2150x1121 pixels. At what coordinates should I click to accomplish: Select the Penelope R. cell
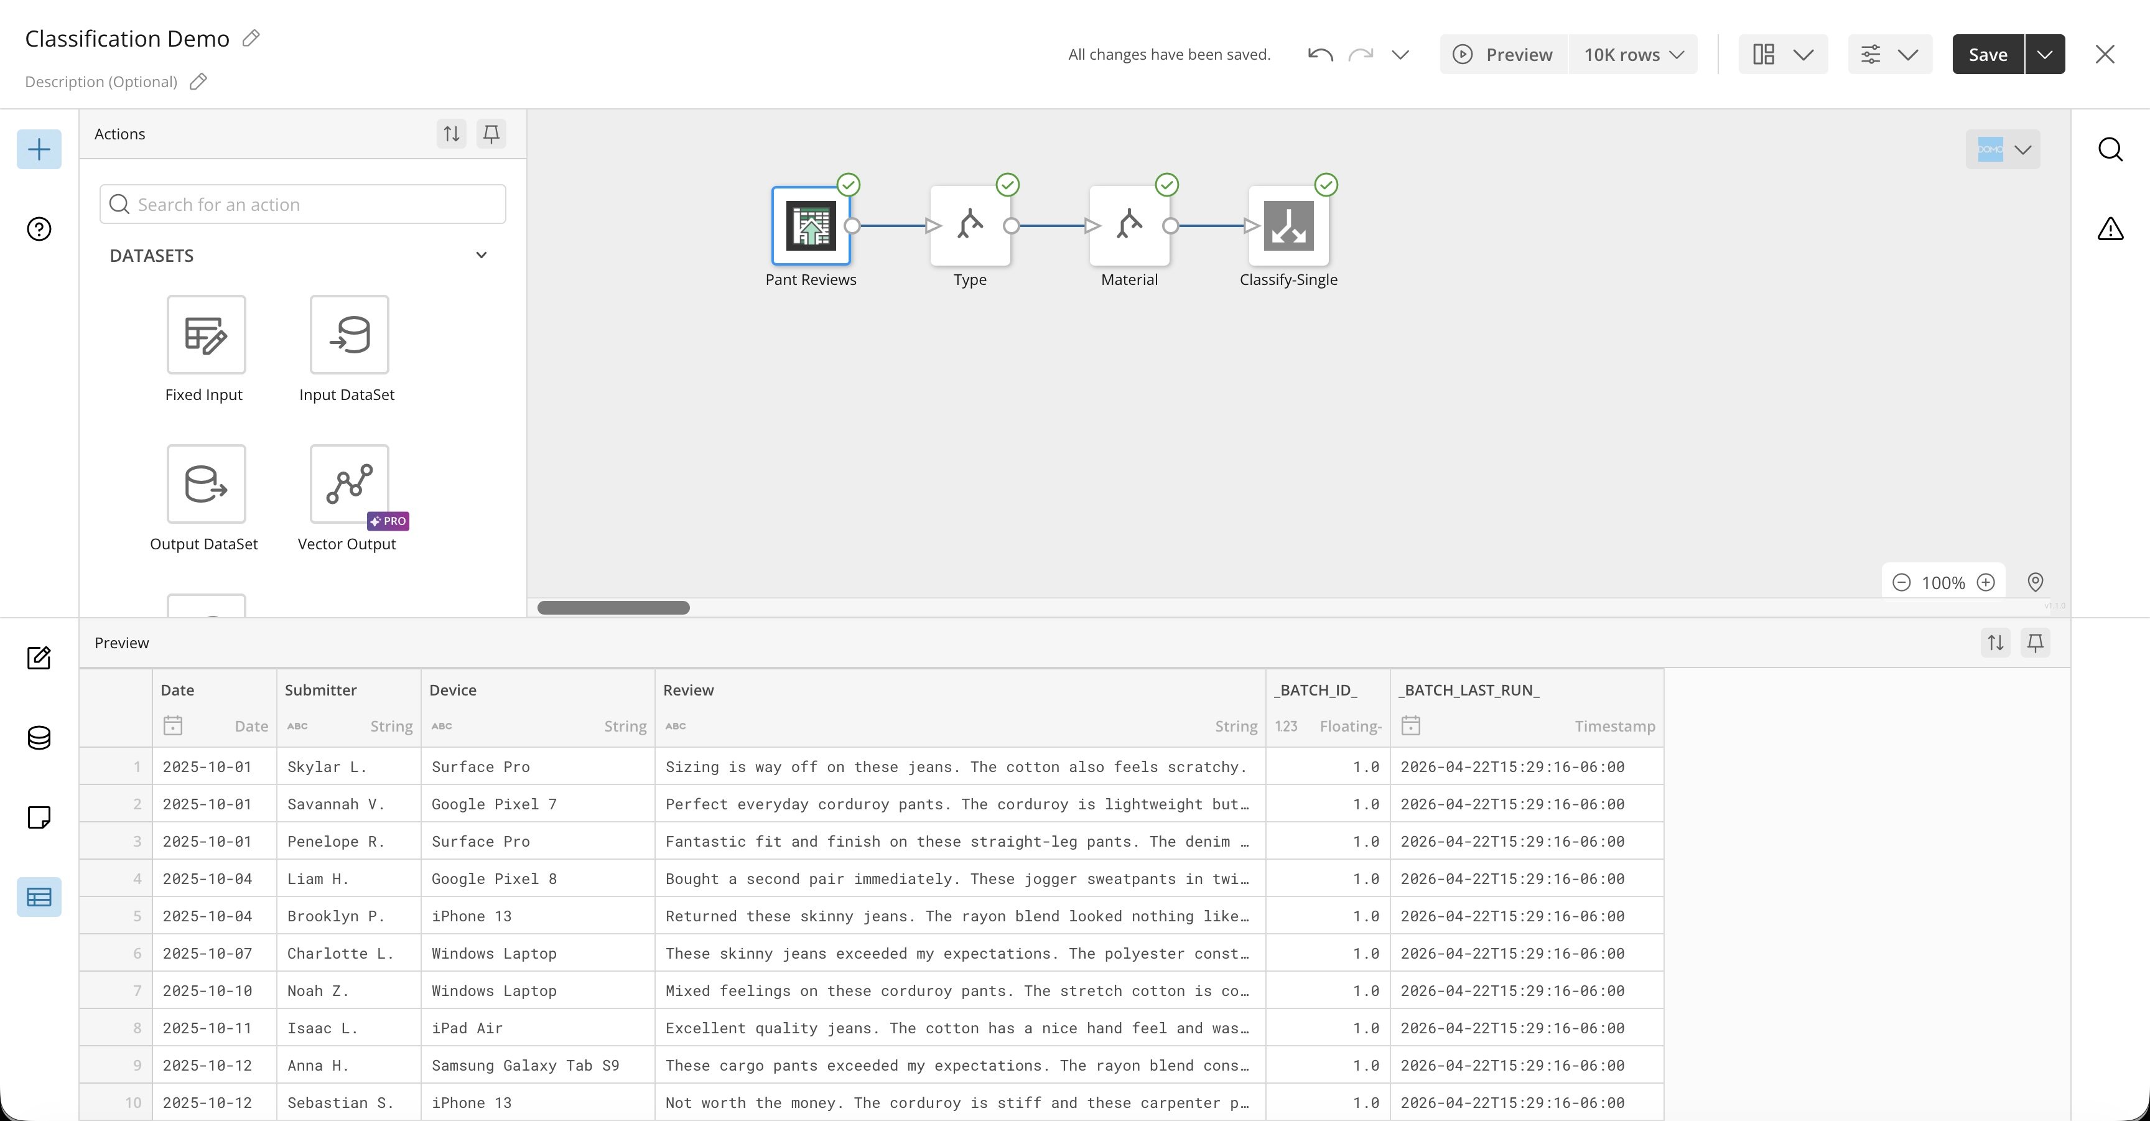tap(349, 842)
